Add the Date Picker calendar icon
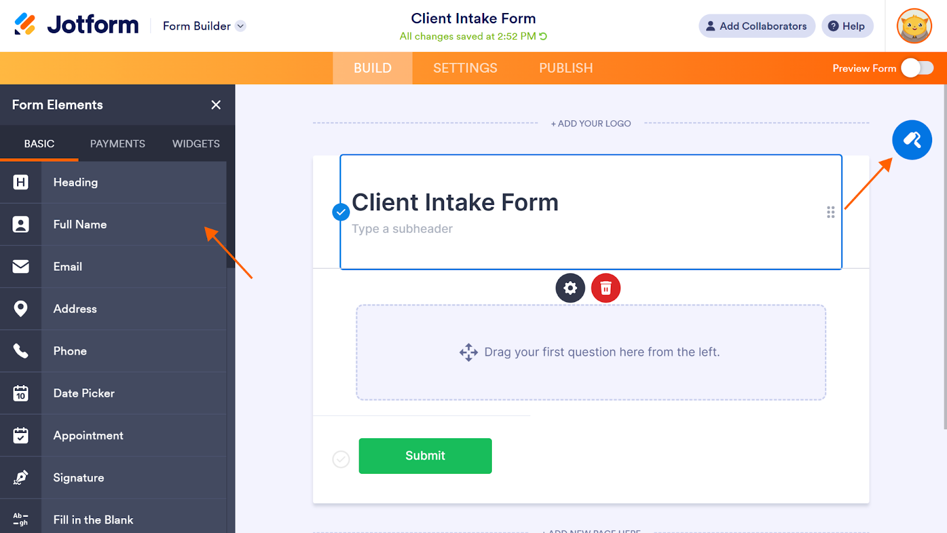Image resolution: width=947 pixels, height=533 pixels. point(21,393)
